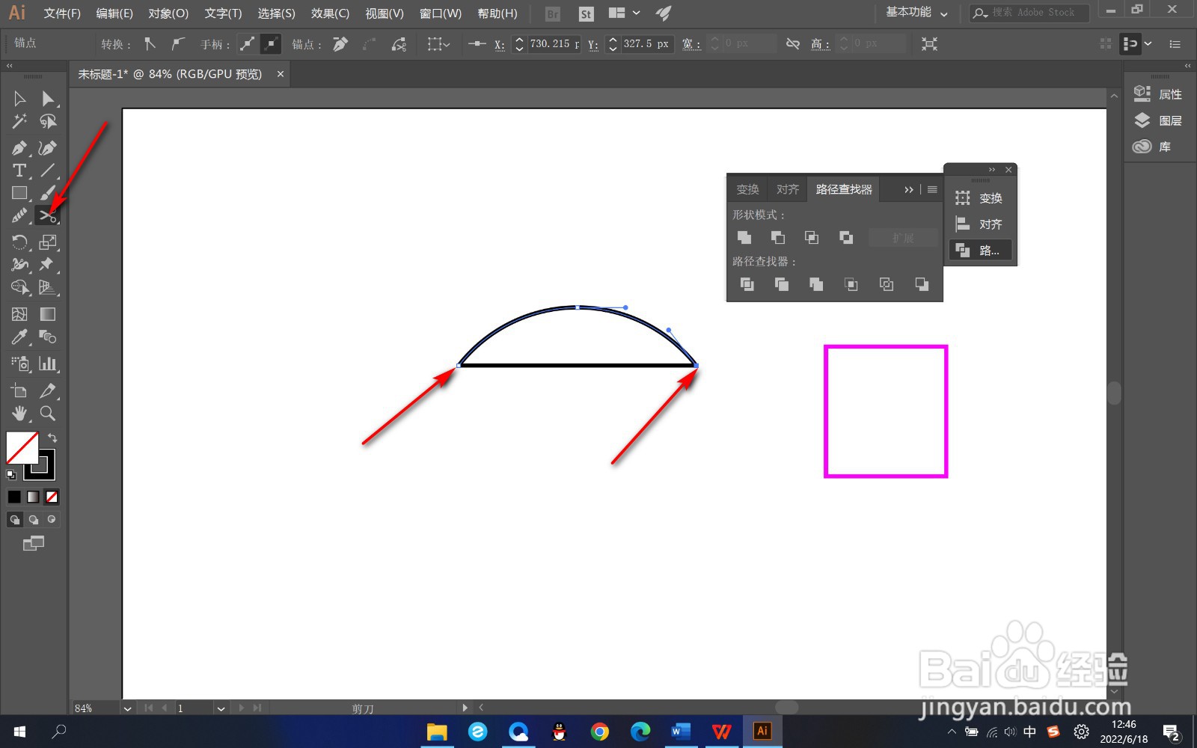The width and height of the screenshot is (1197, 748).
Task: Select the Hand tool
Action: [19, 413]
